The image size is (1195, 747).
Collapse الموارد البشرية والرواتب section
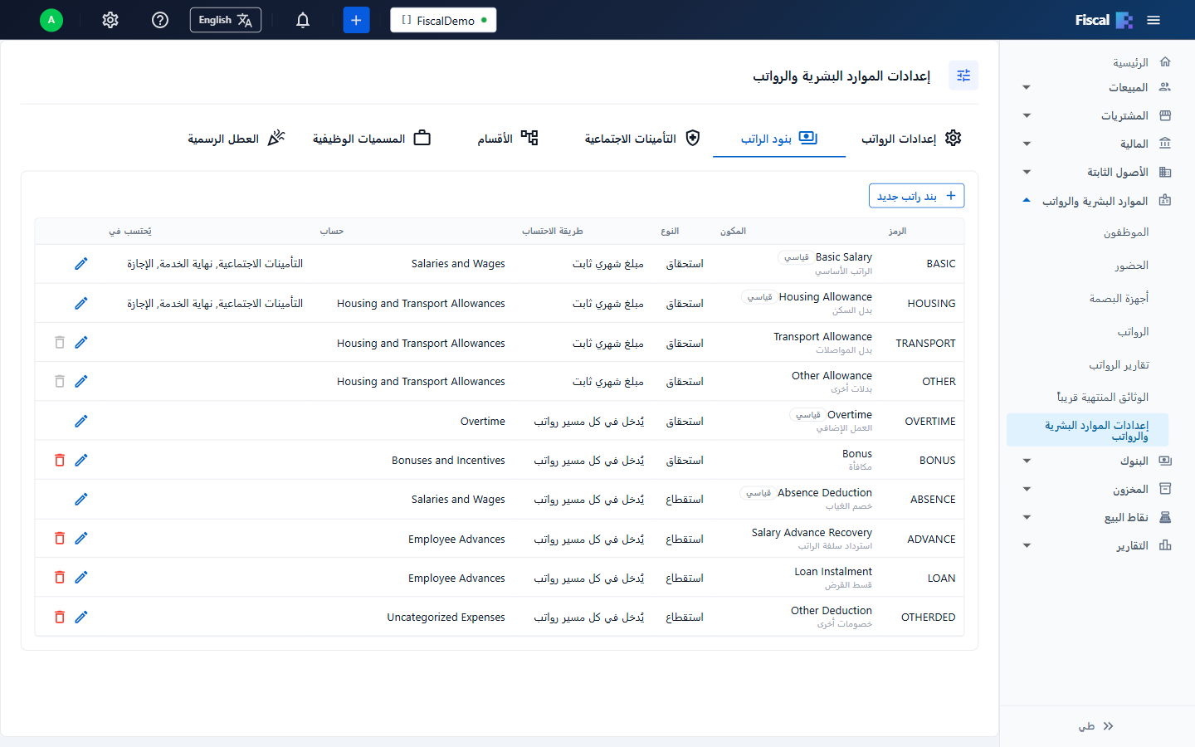pos(1097,201)
